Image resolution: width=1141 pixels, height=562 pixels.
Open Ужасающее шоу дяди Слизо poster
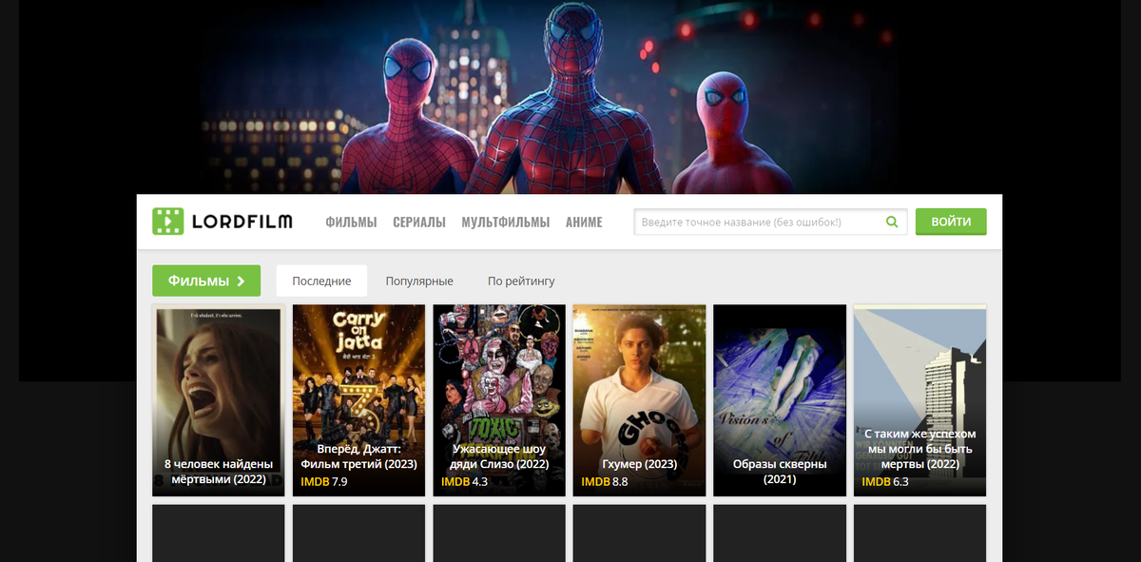tap(499, 400)
